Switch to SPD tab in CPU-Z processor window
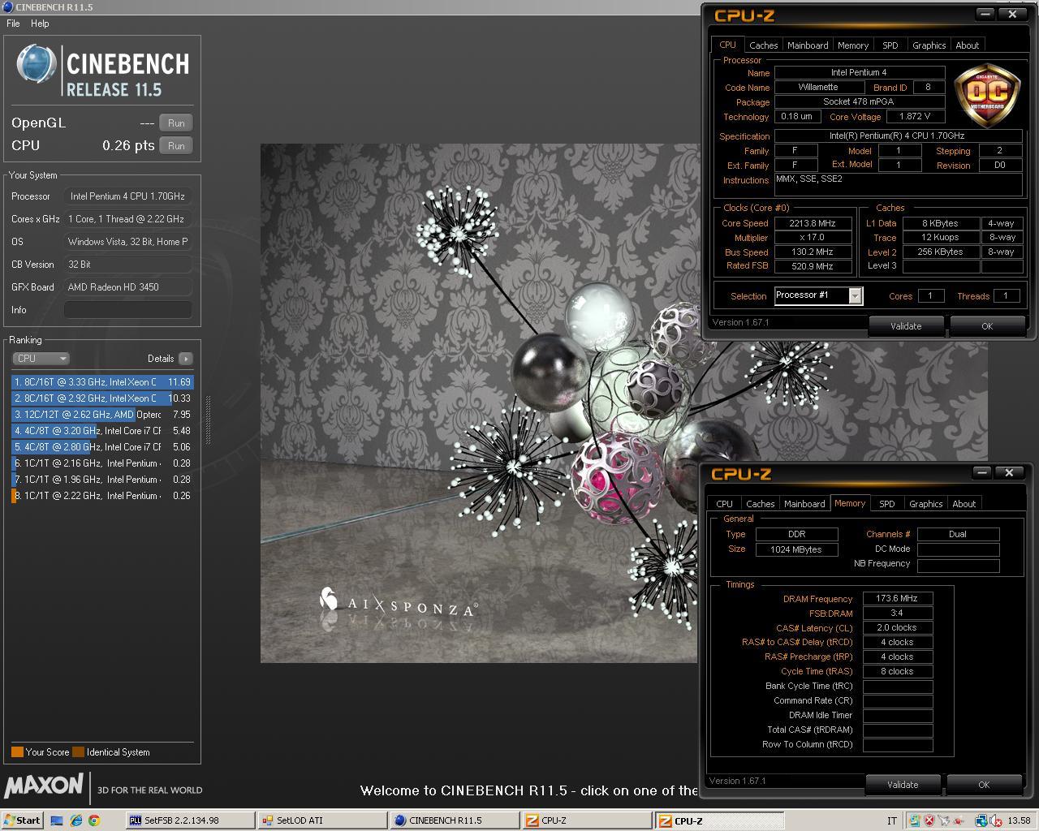 pyautogui.click(x=890, y=45)
